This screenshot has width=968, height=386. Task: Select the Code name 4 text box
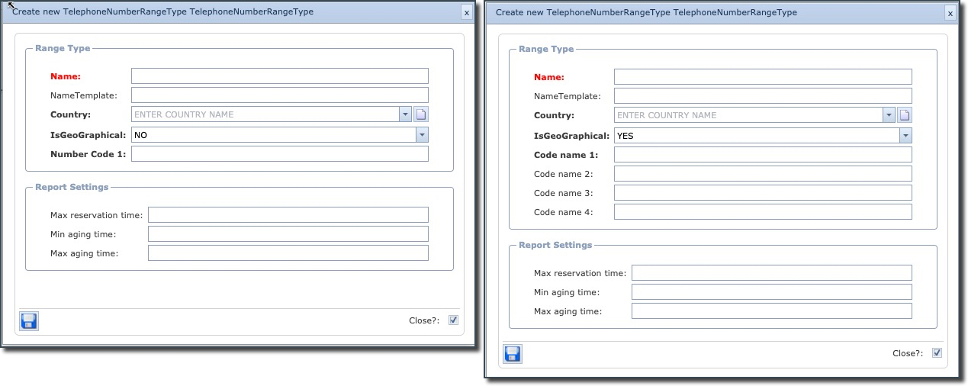(763, 212)
